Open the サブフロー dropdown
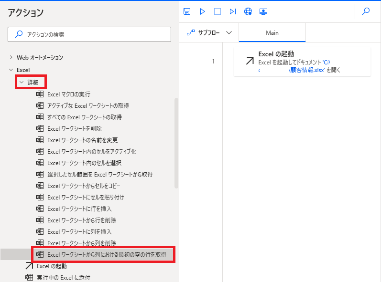The width and height of the screenshot is (381, 282). [x=209, y=32]
